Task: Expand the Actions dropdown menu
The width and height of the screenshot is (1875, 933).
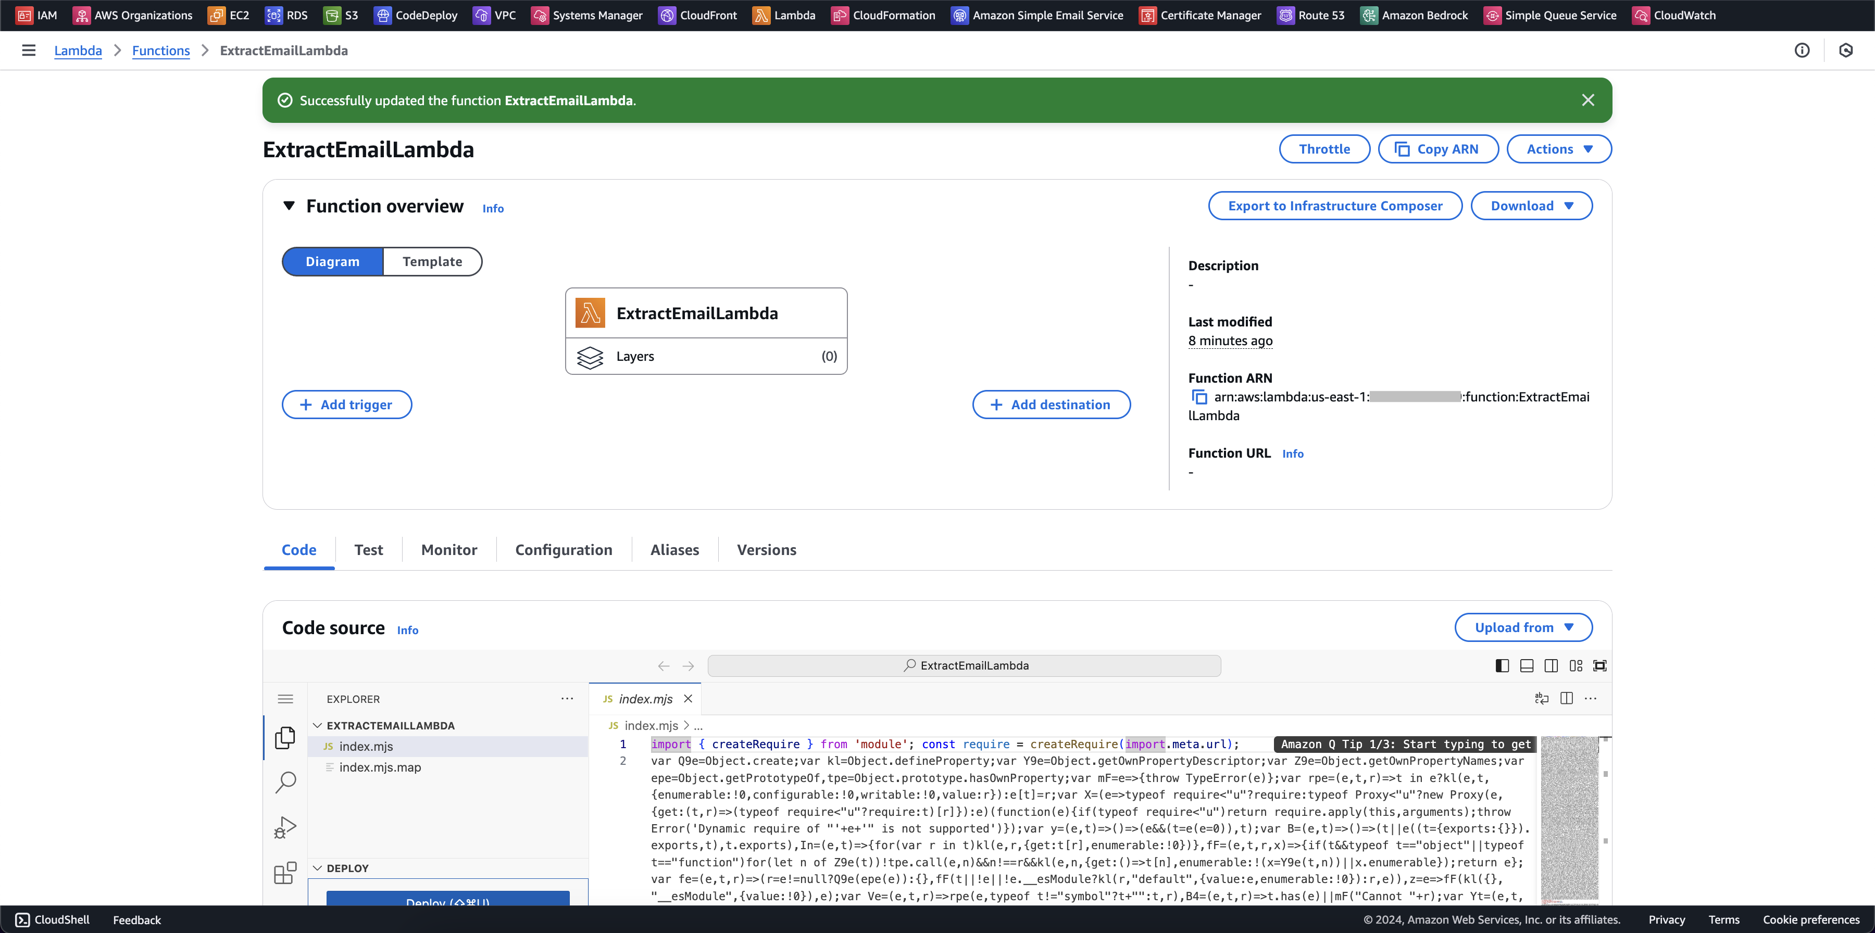Action: point(1559,148)
